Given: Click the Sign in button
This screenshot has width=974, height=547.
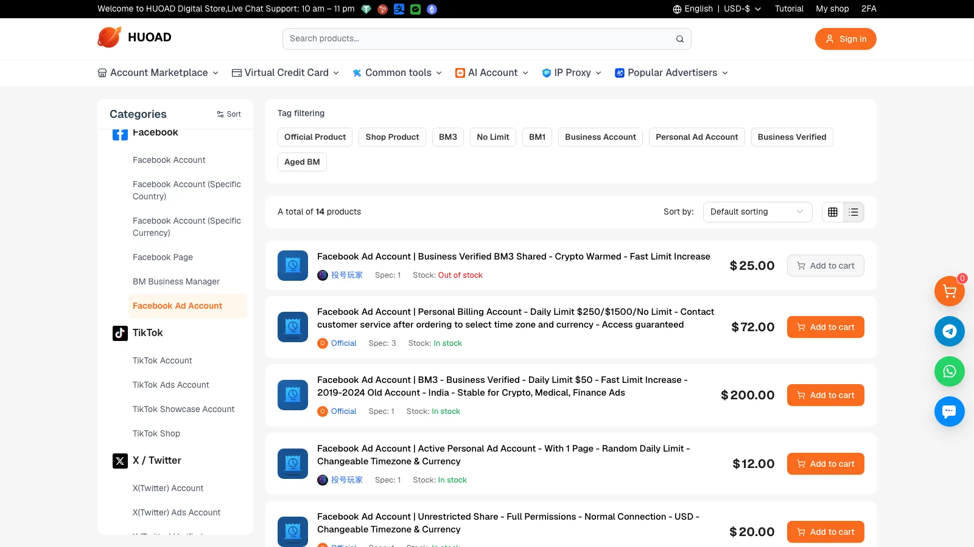Looking at the screenshot, I should click(846, 39).
